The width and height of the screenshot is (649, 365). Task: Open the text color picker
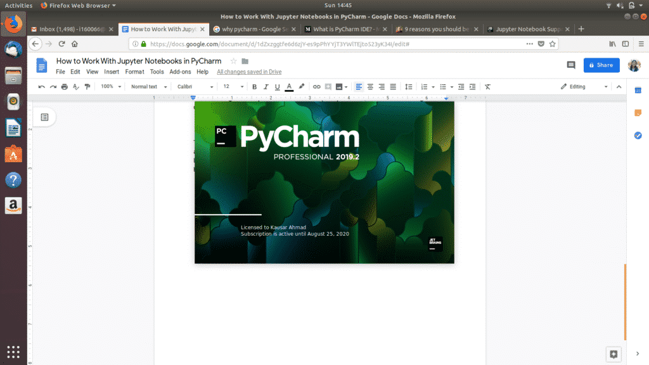click(x=289, y=86)
